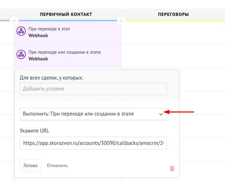This screenshot has height=183, width=225.
Task: Click the plus icon between Первичный контакт and Переговоры
Action: click(121, 21)
